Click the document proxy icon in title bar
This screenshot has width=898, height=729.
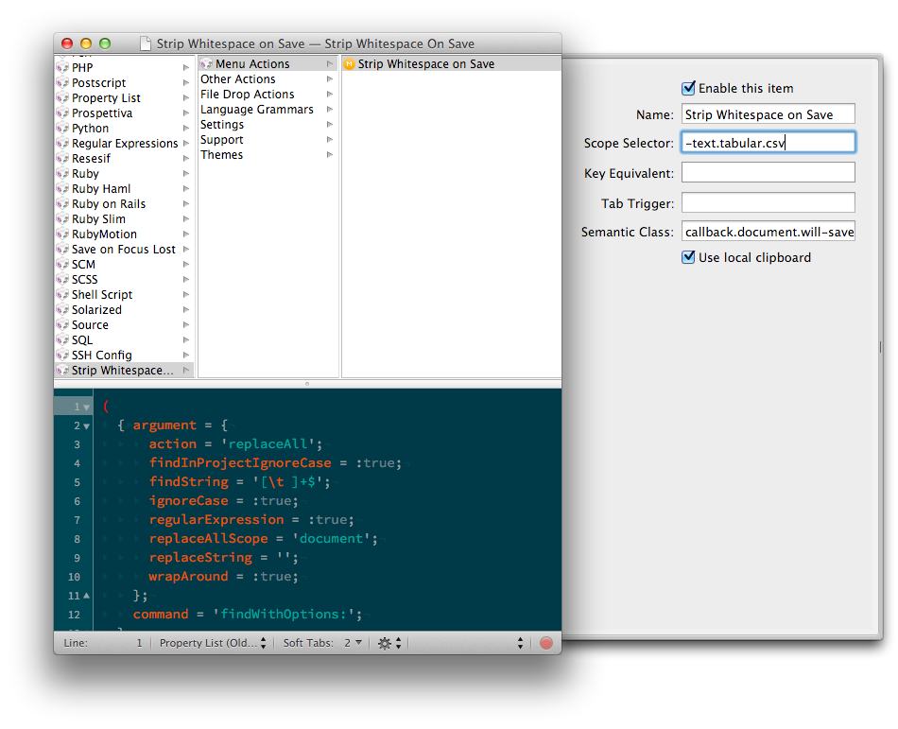pos(146,44)
